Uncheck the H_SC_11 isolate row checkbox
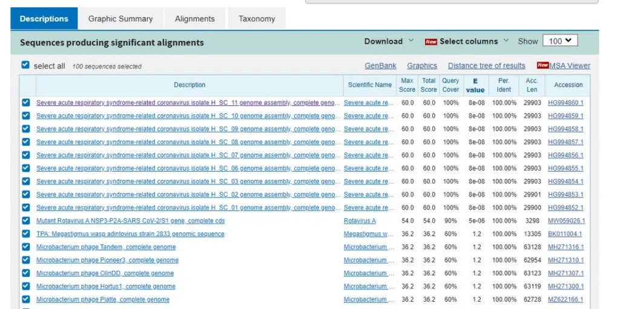This screenshot has width=620, height=309. 25,103
